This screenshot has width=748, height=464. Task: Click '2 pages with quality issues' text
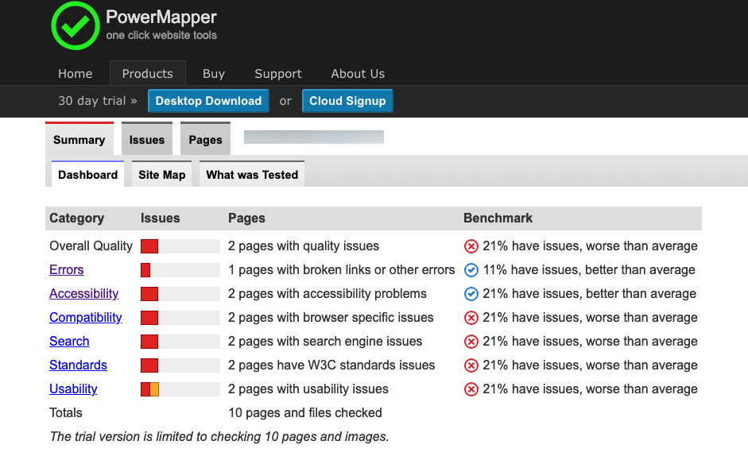pyautogui.click(x=304, y=246)
